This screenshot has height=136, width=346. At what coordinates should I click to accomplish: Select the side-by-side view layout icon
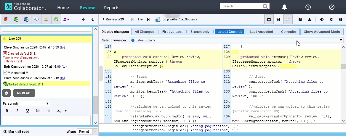pyautogui.click(x=269, y=20)
